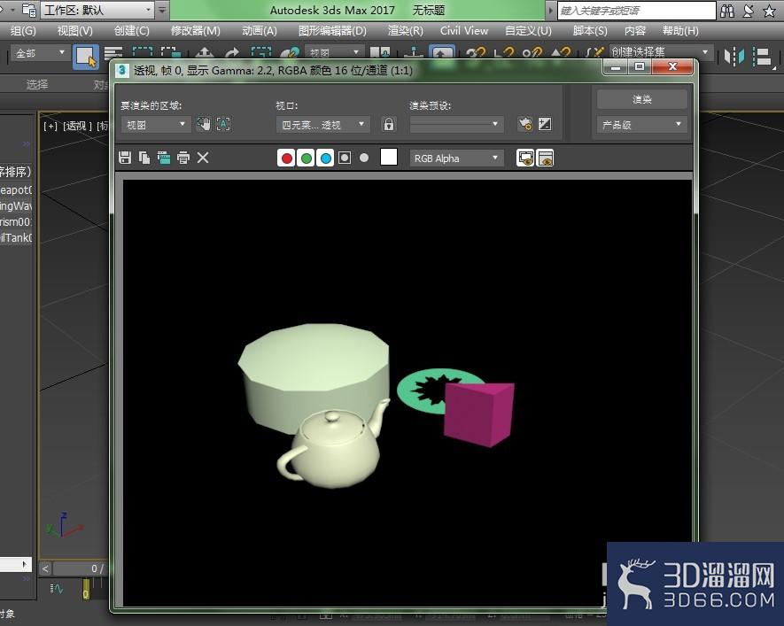Open the 图形编辑器(D) menu

click(332, 31)
